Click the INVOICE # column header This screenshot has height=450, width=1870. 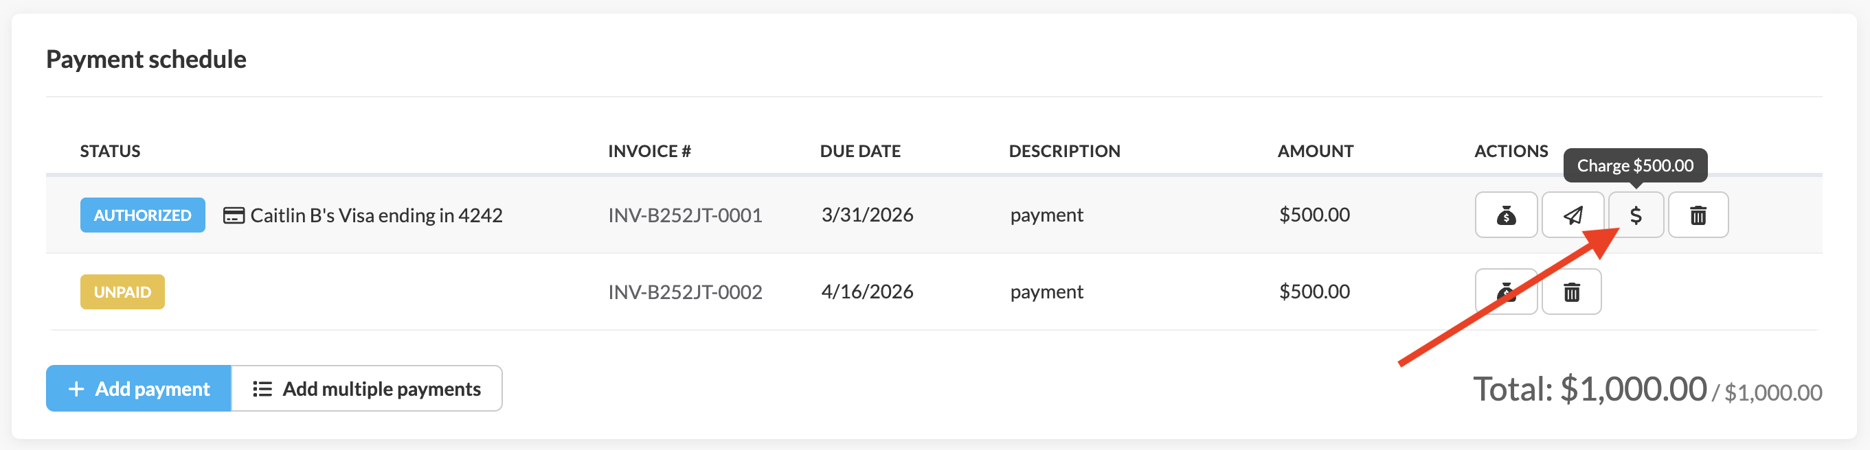point(649,151)
